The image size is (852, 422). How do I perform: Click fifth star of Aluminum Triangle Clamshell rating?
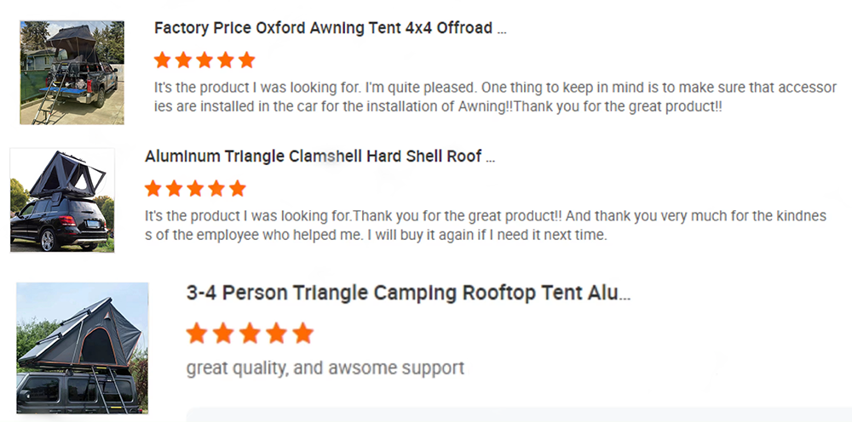237,188
